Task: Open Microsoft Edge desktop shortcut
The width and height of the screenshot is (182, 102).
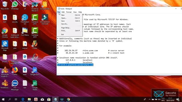Action: click(5, 46)
